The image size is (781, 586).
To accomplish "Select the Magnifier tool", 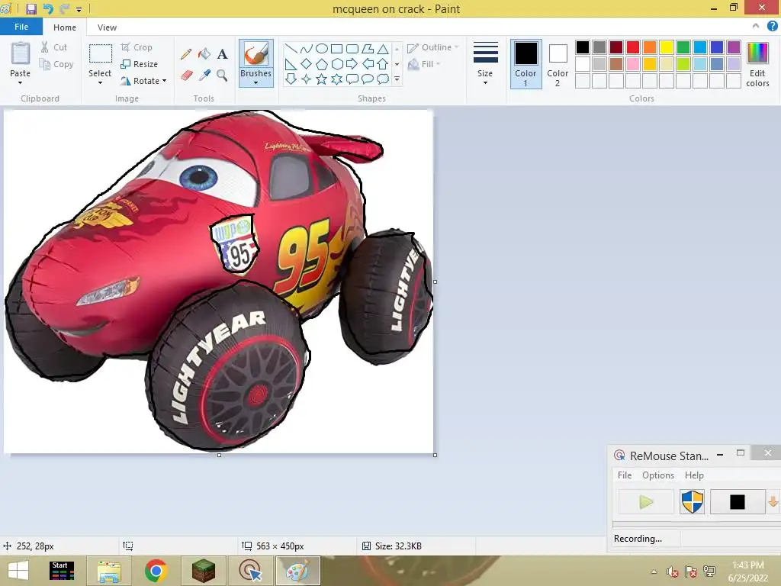I will [x=222, y=76].
